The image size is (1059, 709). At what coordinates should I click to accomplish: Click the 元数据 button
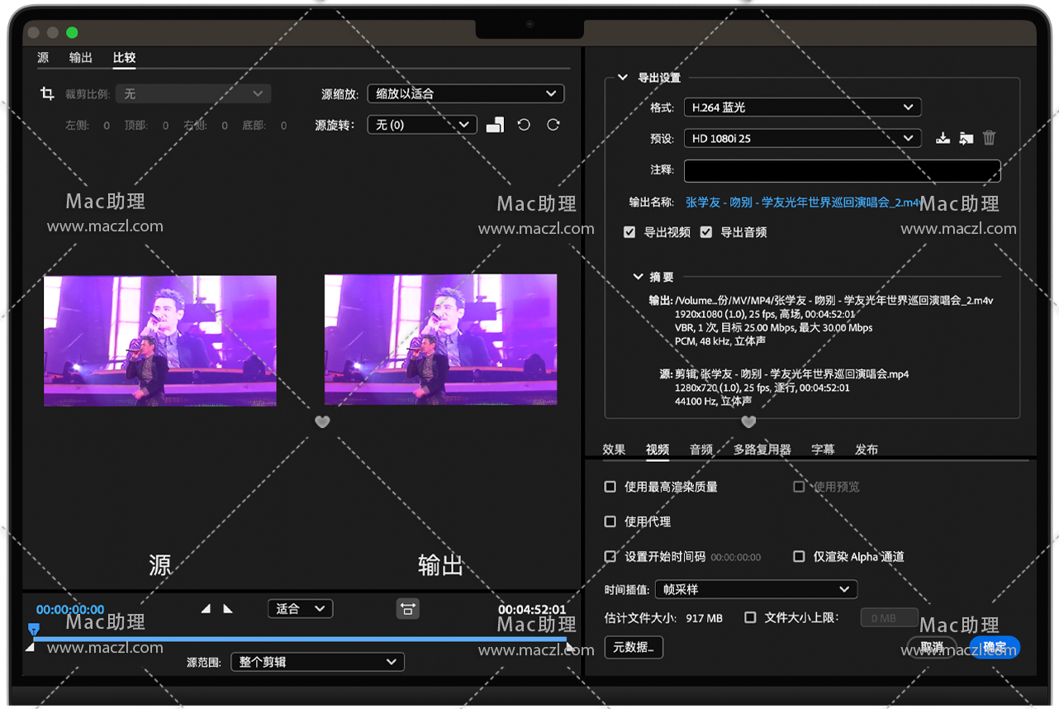[634, 647]
